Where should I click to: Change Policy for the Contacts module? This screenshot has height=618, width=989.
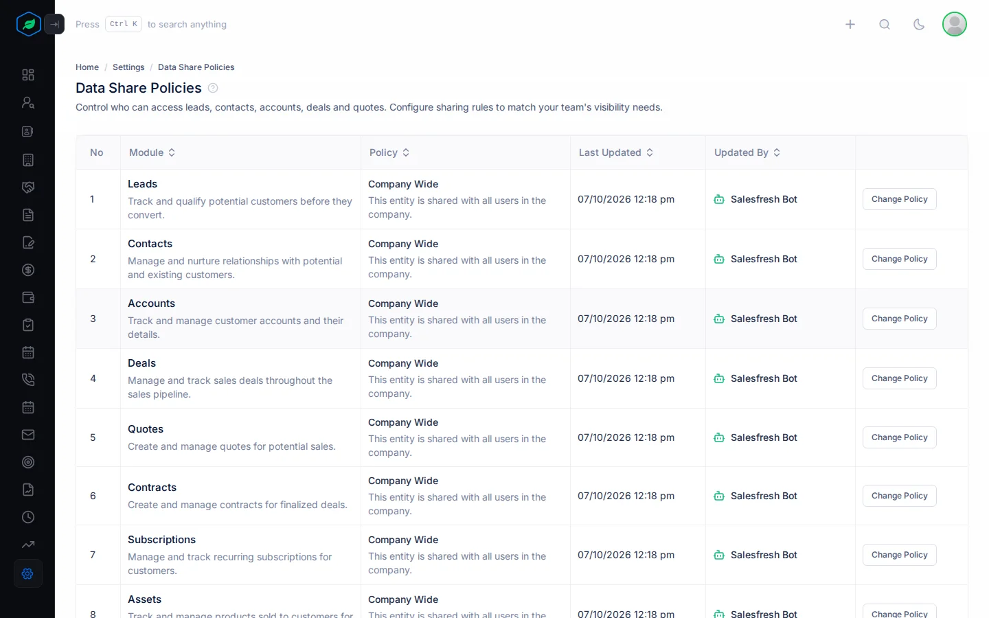900,259
